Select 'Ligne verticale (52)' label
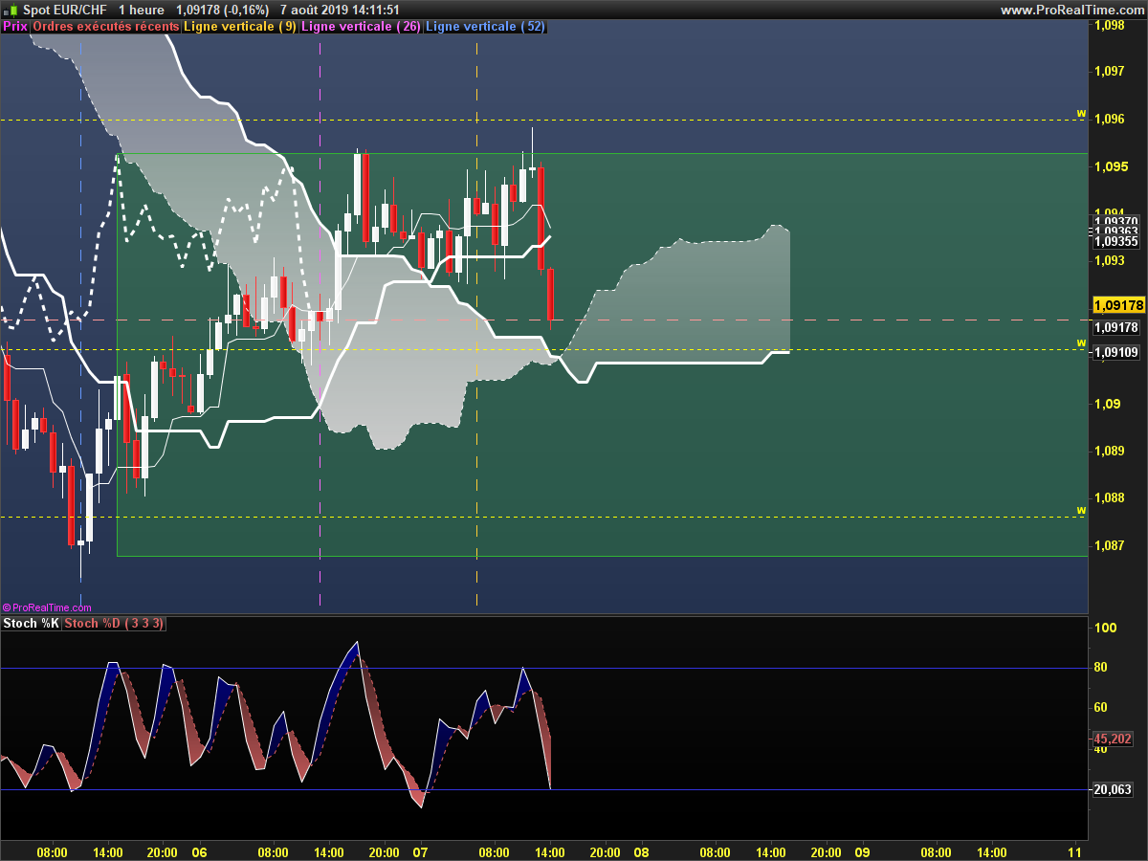Screen dimensions: 1148x861 pos(484,27)
